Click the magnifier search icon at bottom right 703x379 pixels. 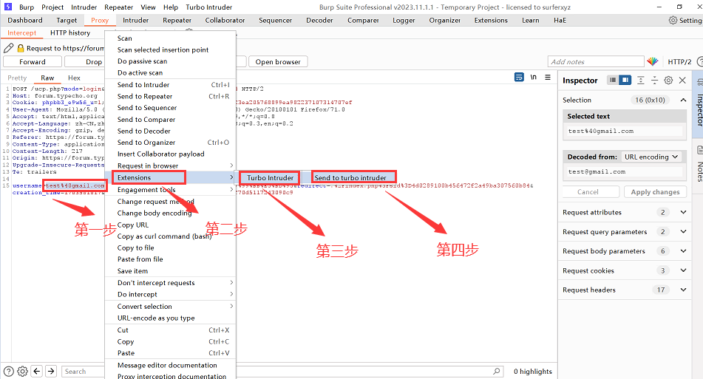coord(496,371)
